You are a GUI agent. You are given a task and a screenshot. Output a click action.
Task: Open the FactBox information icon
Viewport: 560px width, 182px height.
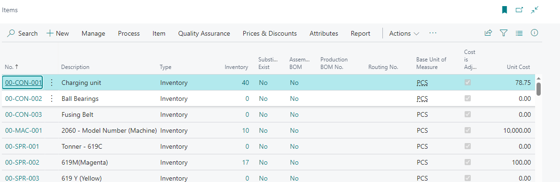(x=534, y=33)
